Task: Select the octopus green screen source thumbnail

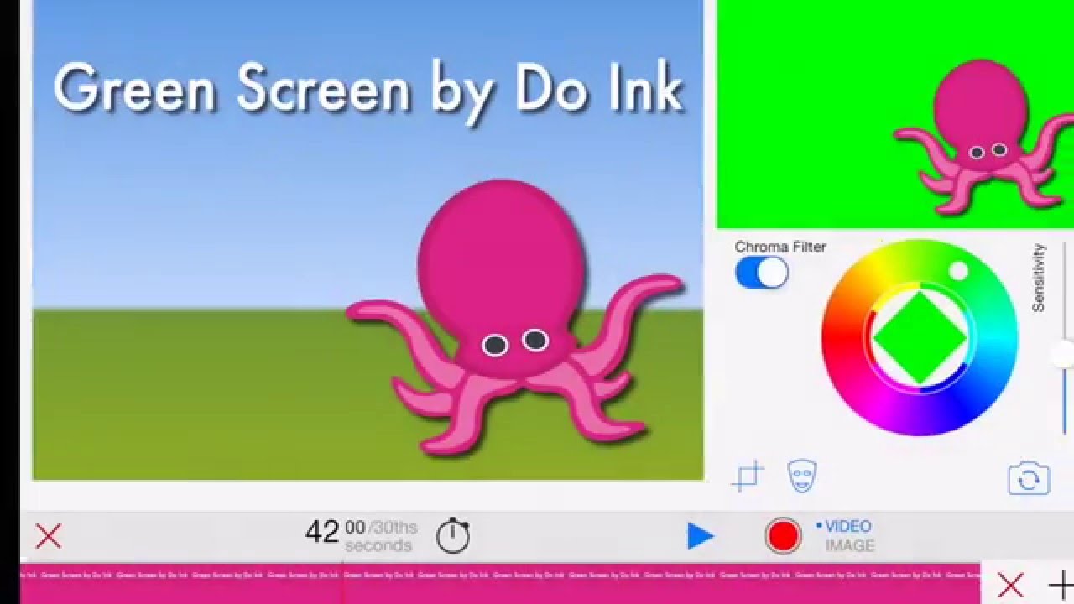Action: 894,114
